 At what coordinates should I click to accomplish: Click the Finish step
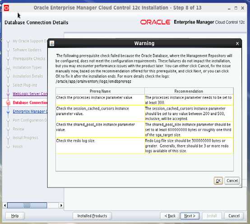pyautogui.click(x=18, y=146)
